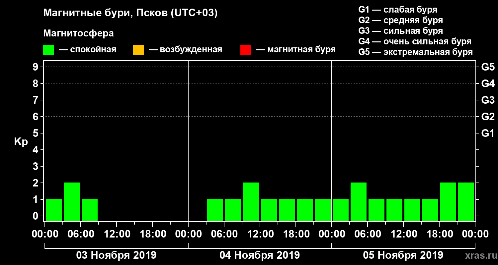Viewport: 498px width, 265px height.
Task: Click the title "Магнитные бури, Псков (UTC+03)"
Action: click(x=130, y=14)
